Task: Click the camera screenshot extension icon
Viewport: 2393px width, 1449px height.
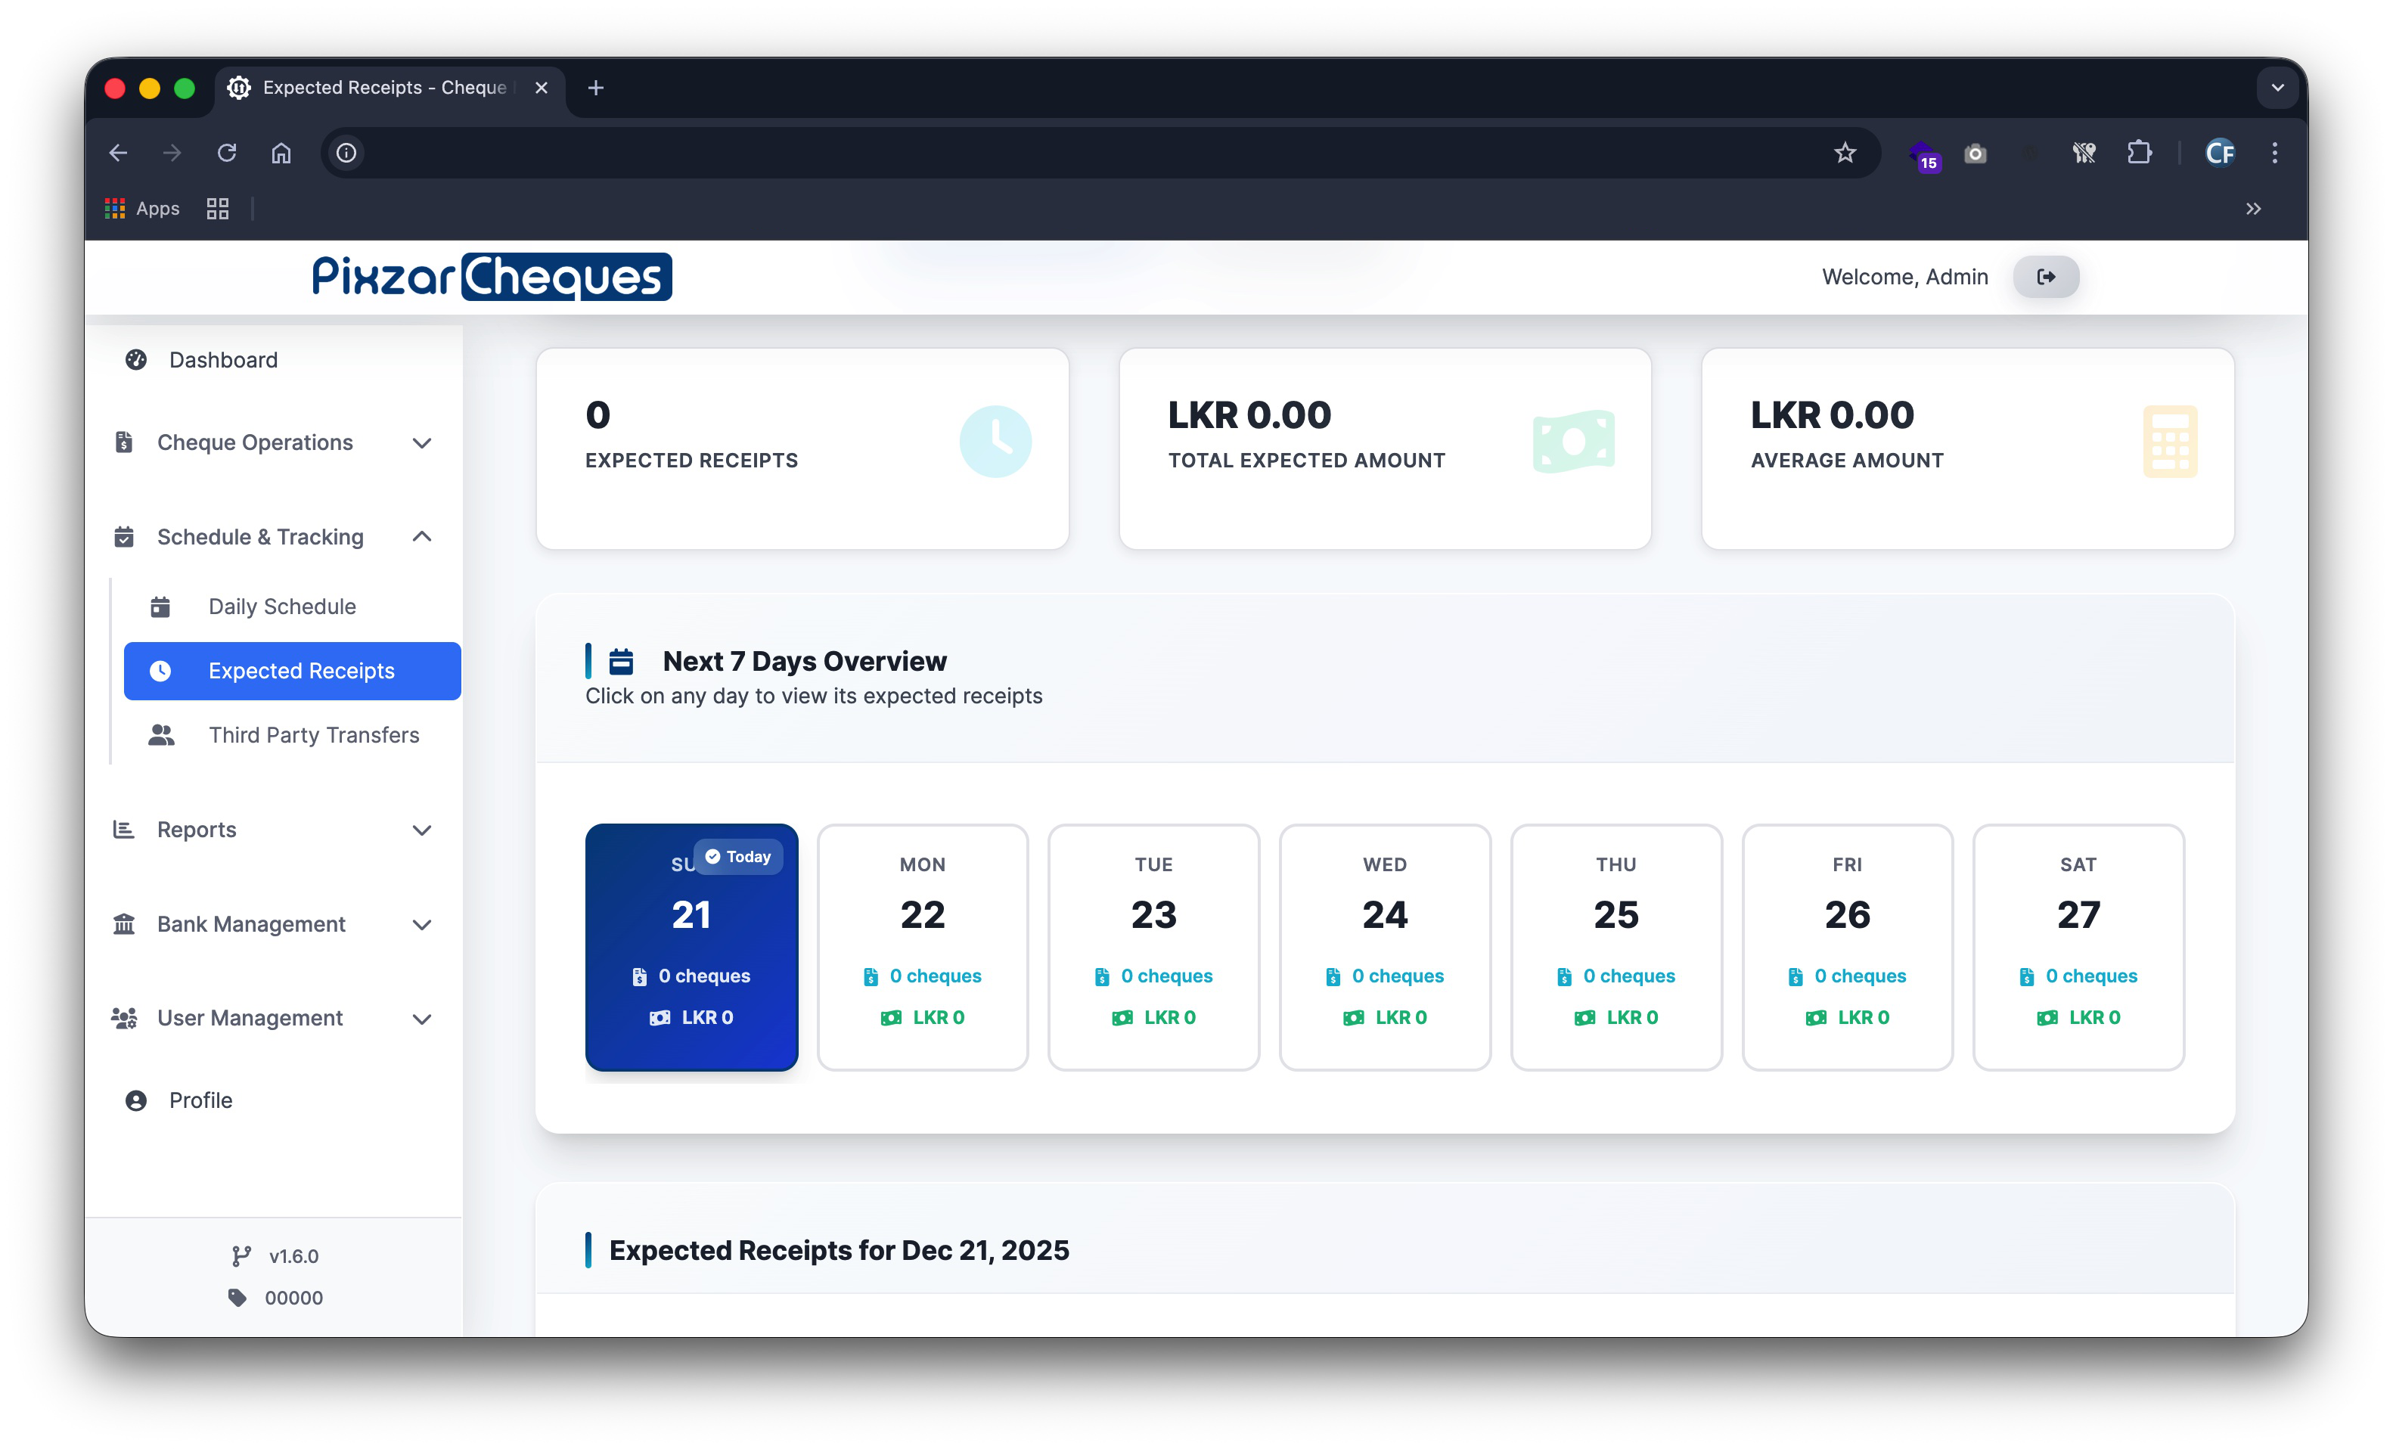Action: click(x=1975, y=154)
